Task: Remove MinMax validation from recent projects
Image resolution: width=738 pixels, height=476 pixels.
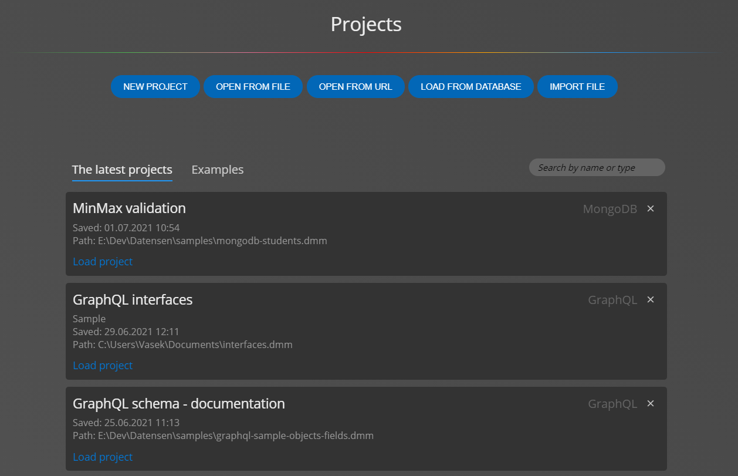Action: pyautogui.click(x=650, y=208)
